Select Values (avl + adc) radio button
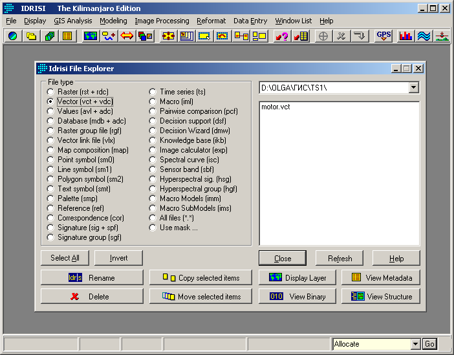 coord(80,111)
